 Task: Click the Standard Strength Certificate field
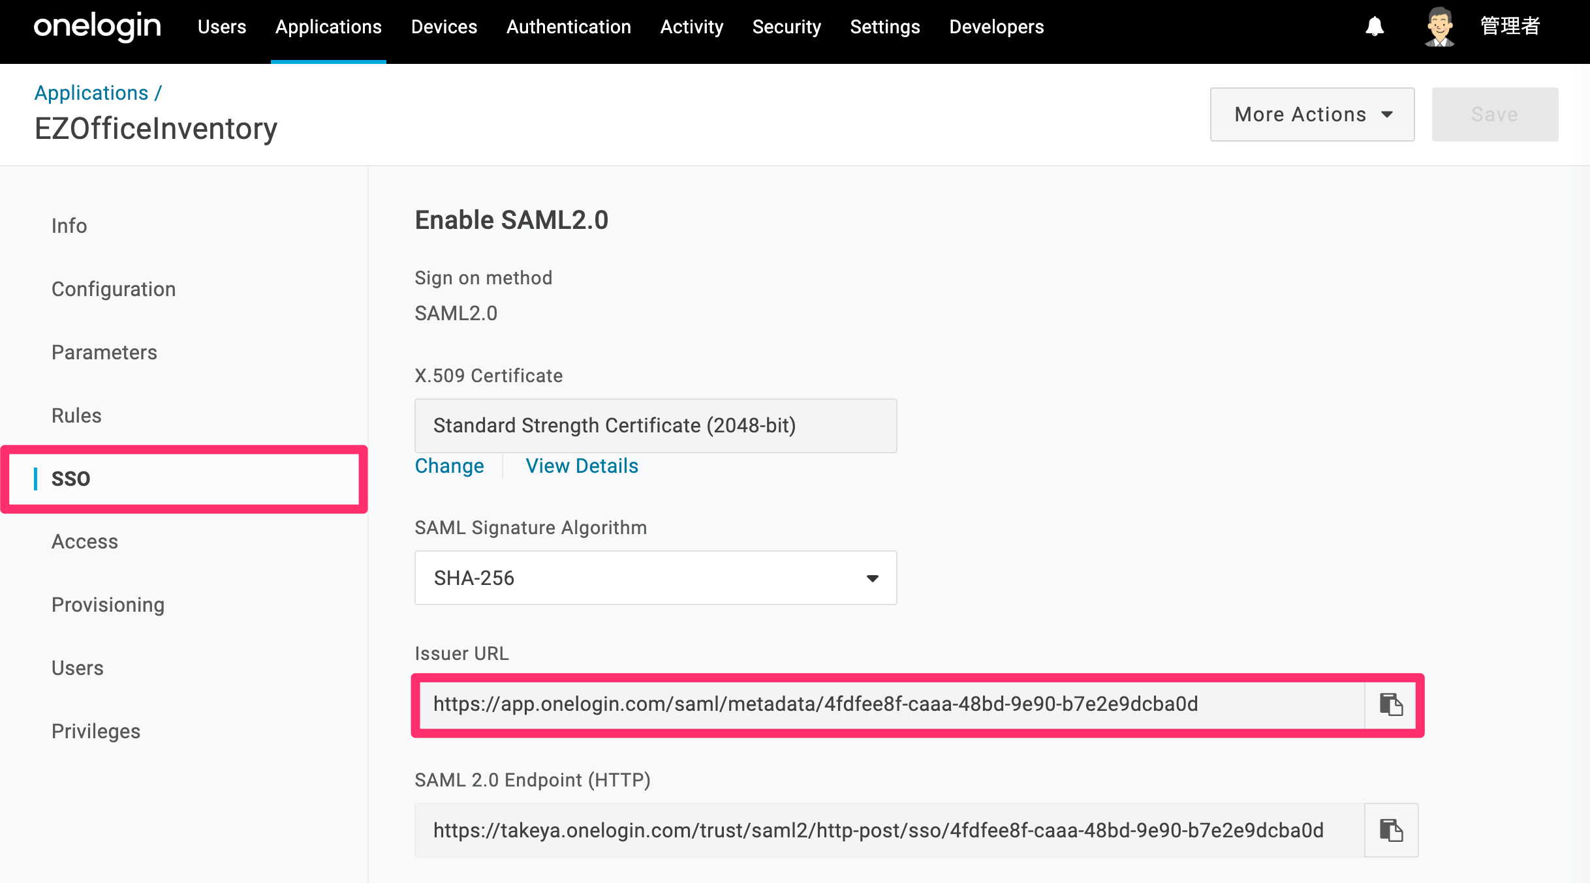click(x=655, y=426)
